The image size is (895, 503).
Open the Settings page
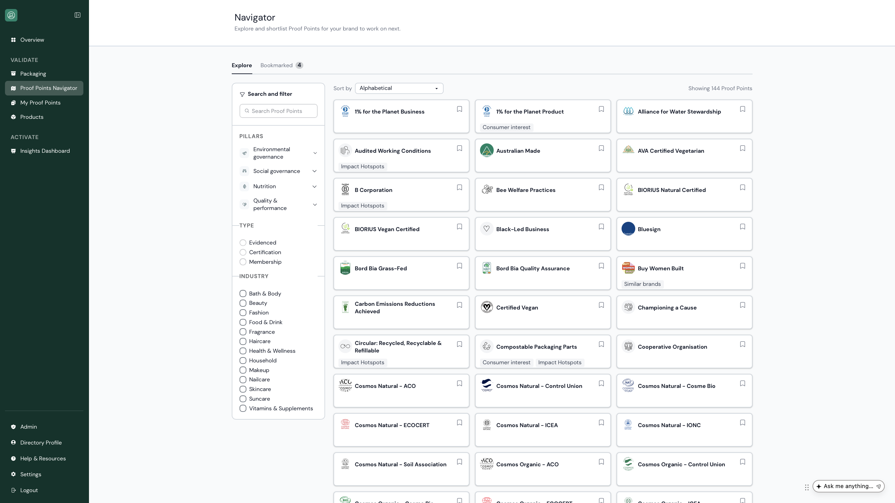tap(44, 474)
